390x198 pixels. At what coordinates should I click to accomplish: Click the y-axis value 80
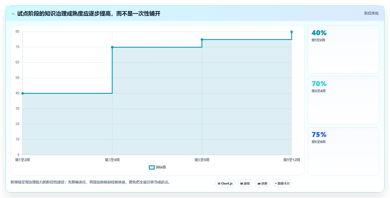point(17,32)
